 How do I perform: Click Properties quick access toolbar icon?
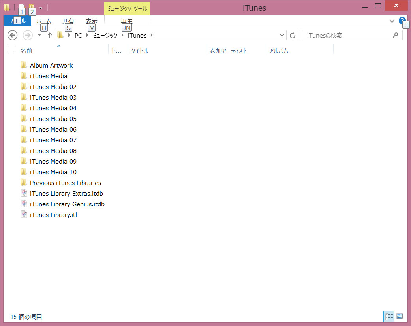pos(22,8)
